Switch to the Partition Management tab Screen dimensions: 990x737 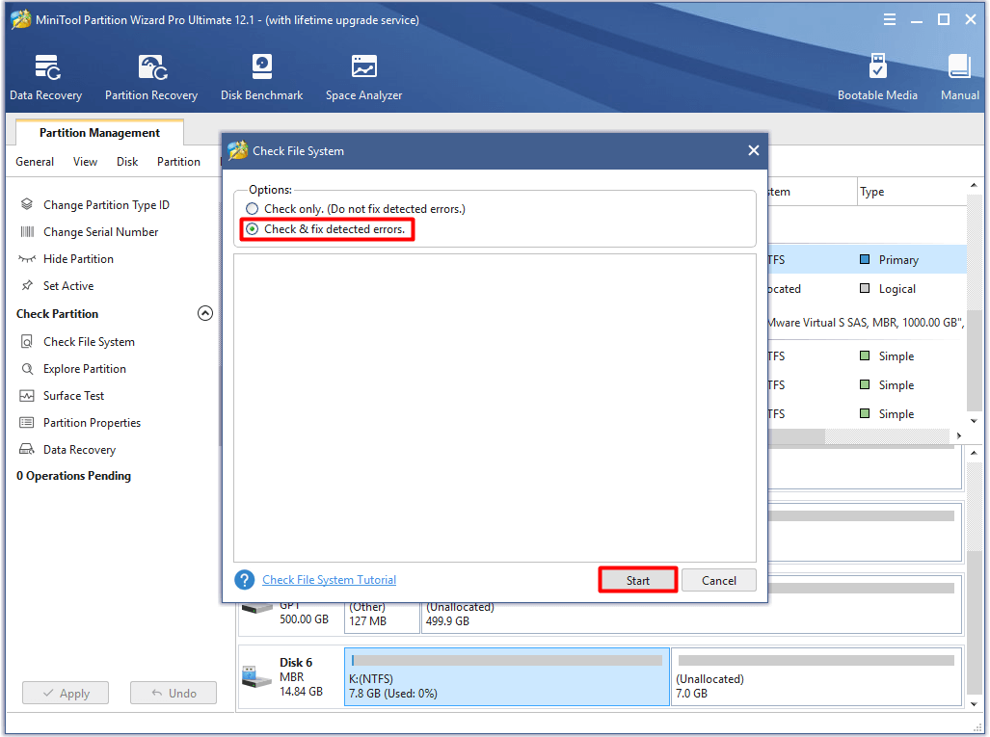pyautogui.click(x=99, y=133)
